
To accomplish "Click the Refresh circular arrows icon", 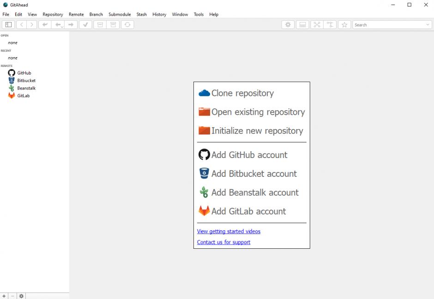I will [127, 24].
